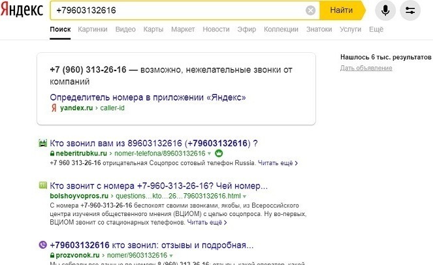Open the Карты tab
This screenshot has height=265, width=433.
tap(153, 29)
